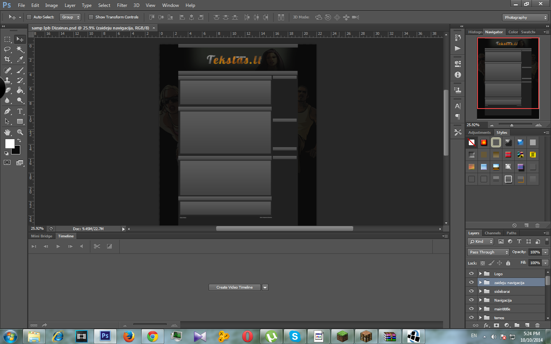Enable the Auto-Select checkbox
The width and height of the screenshot is (551, 344).
pyautogui.click(x=29, y=17)
